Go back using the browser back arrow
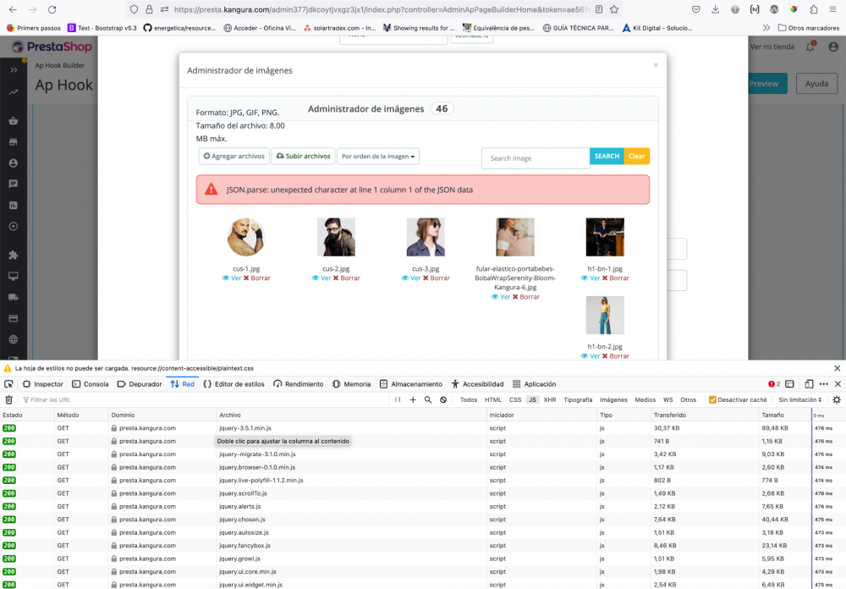846x589 pixels. (x=13, y=9)
